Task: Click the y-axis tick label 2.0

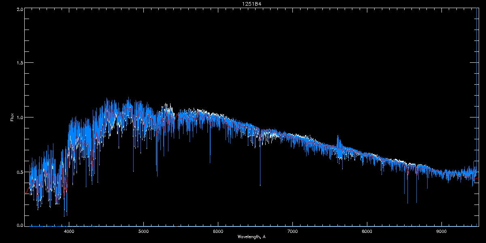Action: (x=19, y=9)
